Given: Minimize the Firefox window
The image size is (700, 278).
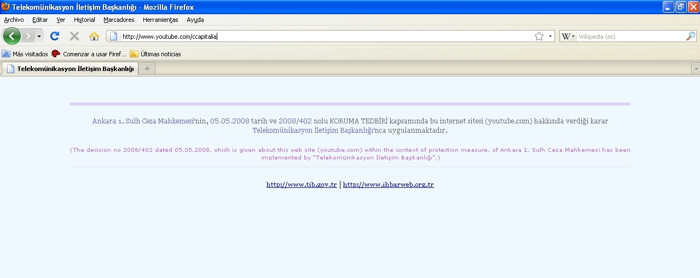Looking at the screenshot, I should click(668, 7).
